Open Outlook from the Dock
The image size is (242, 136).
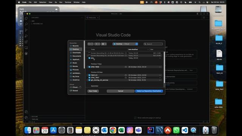pyautogui.click(x=104, y=130)
